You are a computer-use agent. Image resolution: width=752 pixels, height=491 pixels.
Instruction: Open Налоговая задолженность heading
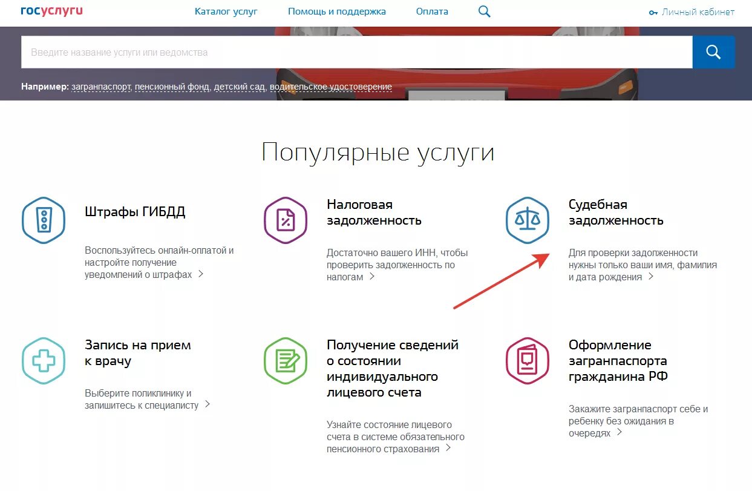click(x=374, y=213)
